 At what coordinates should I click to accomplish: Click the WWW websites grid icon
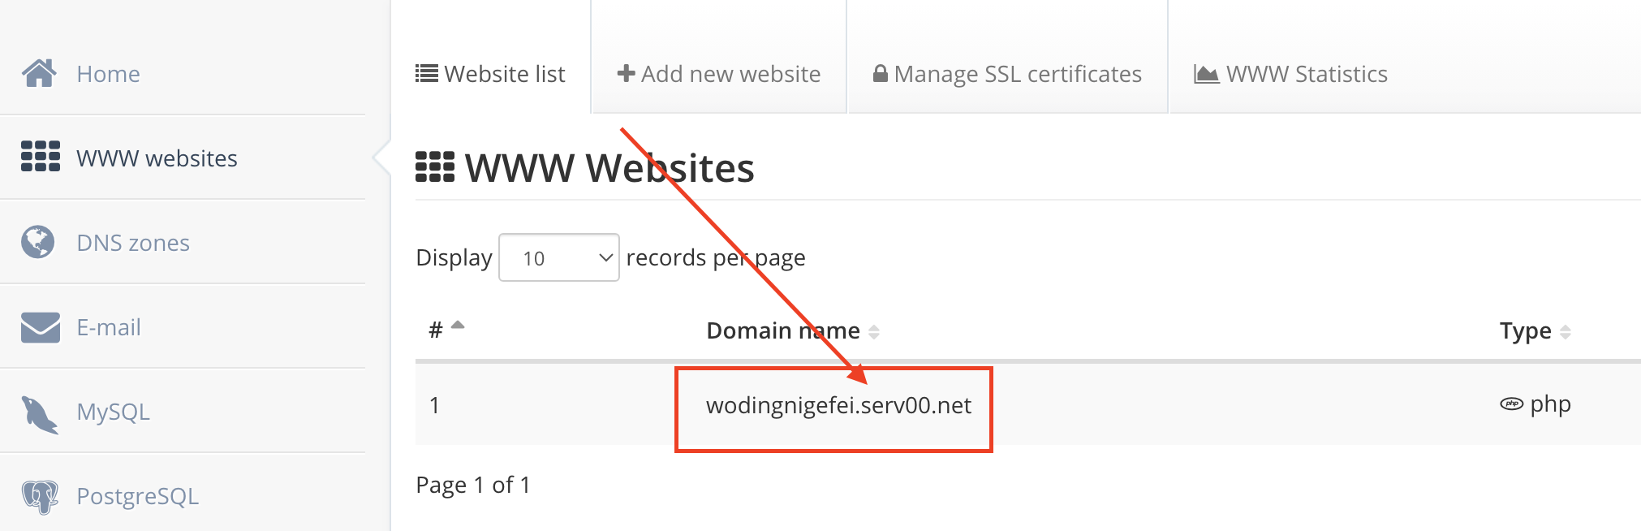[41, 156]
